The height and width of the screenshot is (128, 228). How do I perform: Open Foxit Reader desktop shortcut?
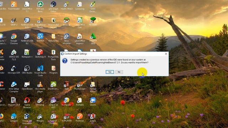pyautogui.click(x=14, y=6)
